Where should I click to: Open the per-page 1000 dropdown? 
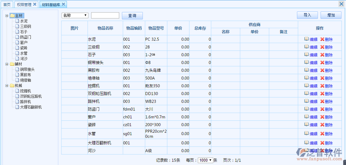(205, 160)
